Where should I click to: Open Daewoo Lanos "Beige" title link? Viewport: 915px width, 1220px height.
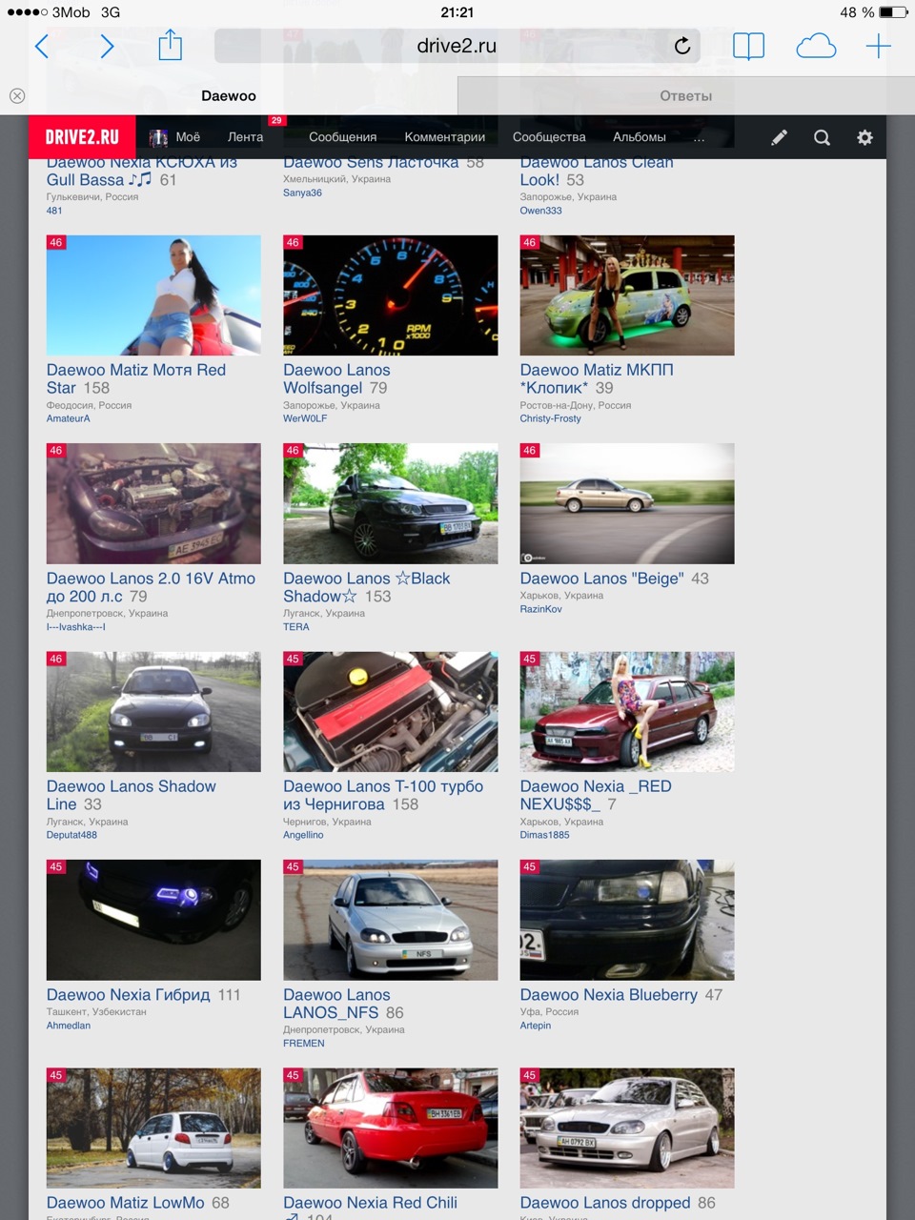[x=601, y=579]
